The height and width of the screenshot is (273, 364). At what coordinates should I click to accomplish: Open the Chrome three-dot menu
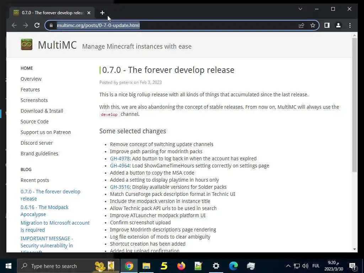coord(350,25)
